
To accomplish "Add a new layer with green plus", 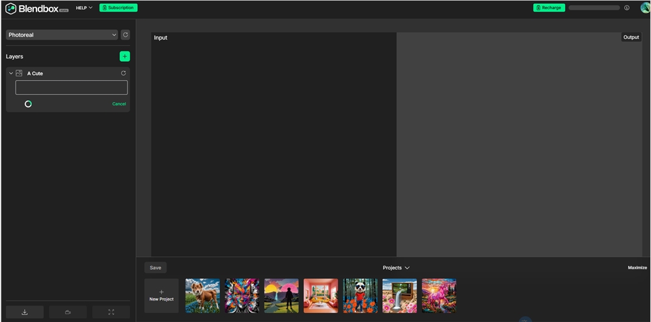I will (125, 57).
